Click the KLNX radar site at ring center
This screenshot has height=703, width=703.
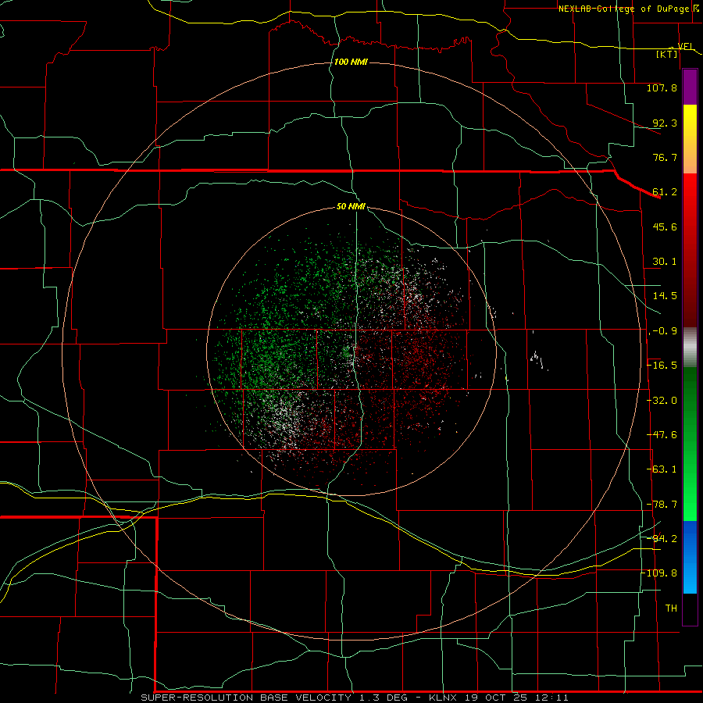tap(351, 352)
